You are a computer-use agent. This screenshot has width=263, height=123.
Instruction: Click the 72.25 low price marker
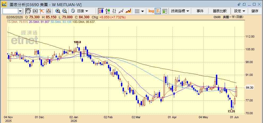click(231, 111)
